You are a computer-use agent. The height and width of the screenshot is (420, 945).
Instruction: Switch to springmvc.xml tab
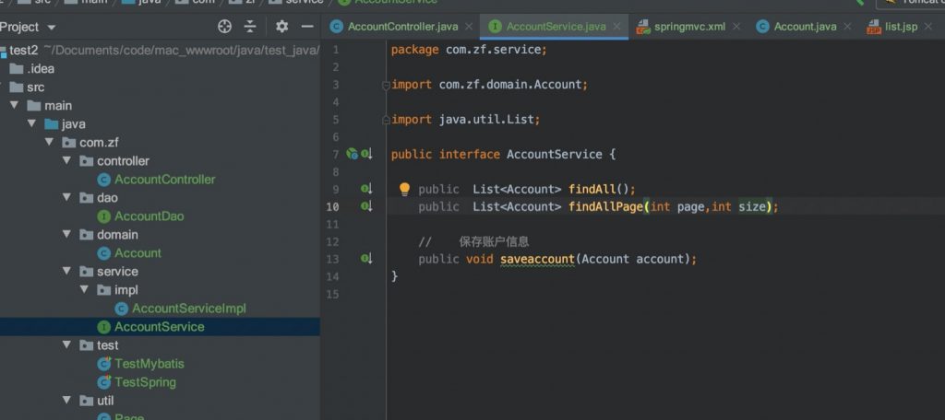688,27
